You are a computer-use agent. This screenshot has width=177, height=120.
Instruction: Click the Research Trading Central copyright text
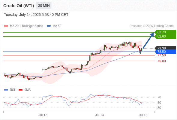pos(152,26)
